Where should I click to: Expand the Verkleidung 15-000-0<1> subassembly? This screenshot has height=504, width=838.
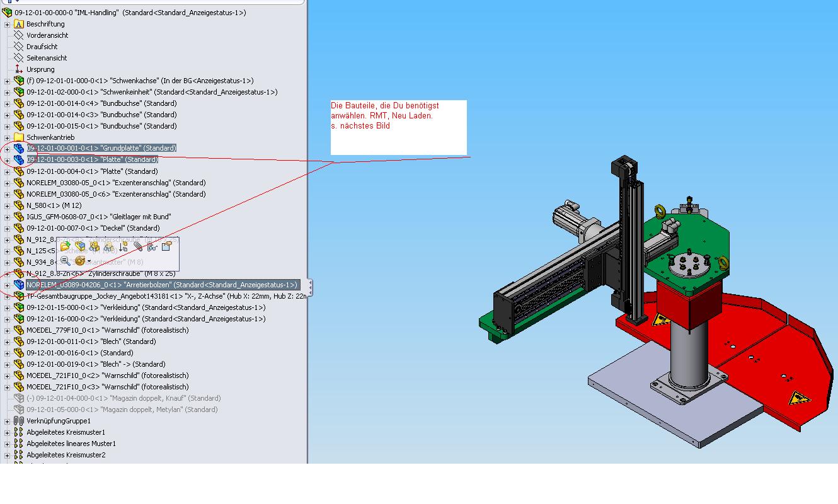pyautogui.click(x=7, y=308)
